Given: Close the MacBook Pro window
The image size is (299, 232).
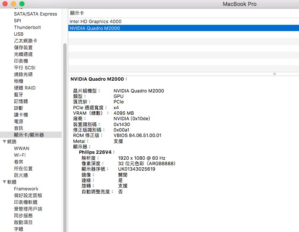Looking at the screenshot, I should pyautogui.click(x=5, y=4).
